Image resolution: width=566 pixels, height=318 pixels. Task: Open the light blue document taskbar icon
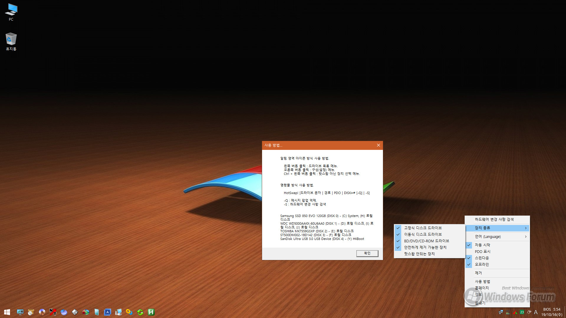coord(97,312)
